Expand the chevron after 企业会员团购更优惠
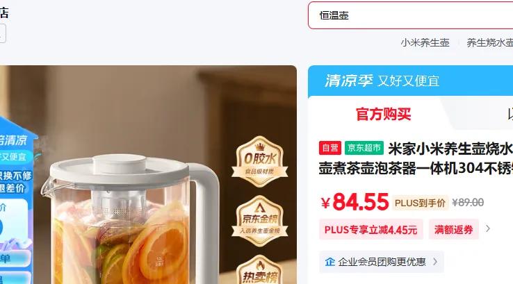This screenshot has width=513, height=284. click(x=435, y=262)
